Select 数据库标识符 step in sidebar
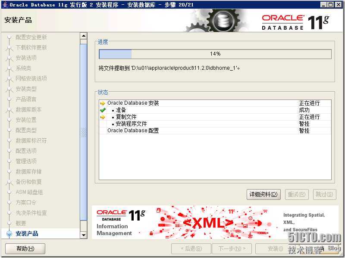345x258 pixels. [31, 141]
